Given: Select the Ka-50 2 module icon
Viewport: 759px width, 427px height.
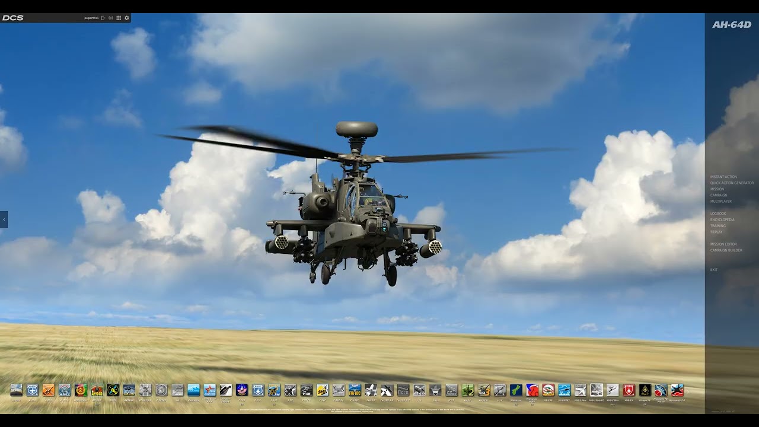Looking at the screenshot, I should [x=467, y=390].
